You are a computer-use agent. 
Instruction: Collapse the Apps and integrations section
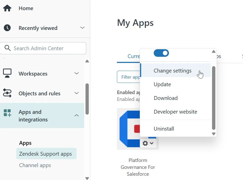(x=76, y=116)
